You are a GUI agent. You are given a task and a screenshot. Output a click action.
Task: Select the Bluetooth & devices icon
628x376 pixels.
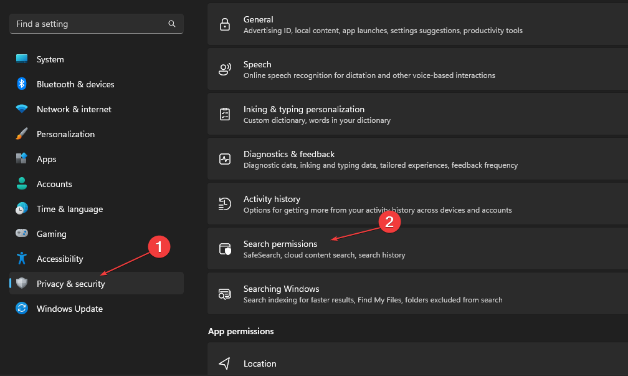pos(22,84)
